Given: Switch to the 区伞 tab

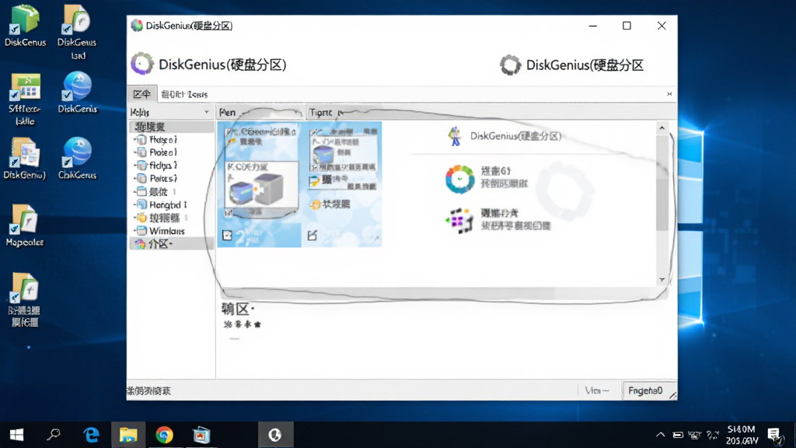Looking at the screenshot, I should point(141,94).
